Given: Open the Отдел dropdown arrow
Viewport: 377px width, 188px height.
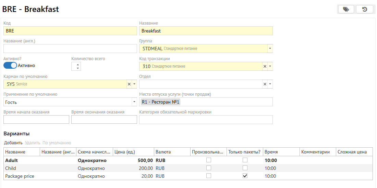Looking at the screenshot, I should point(270,84).
